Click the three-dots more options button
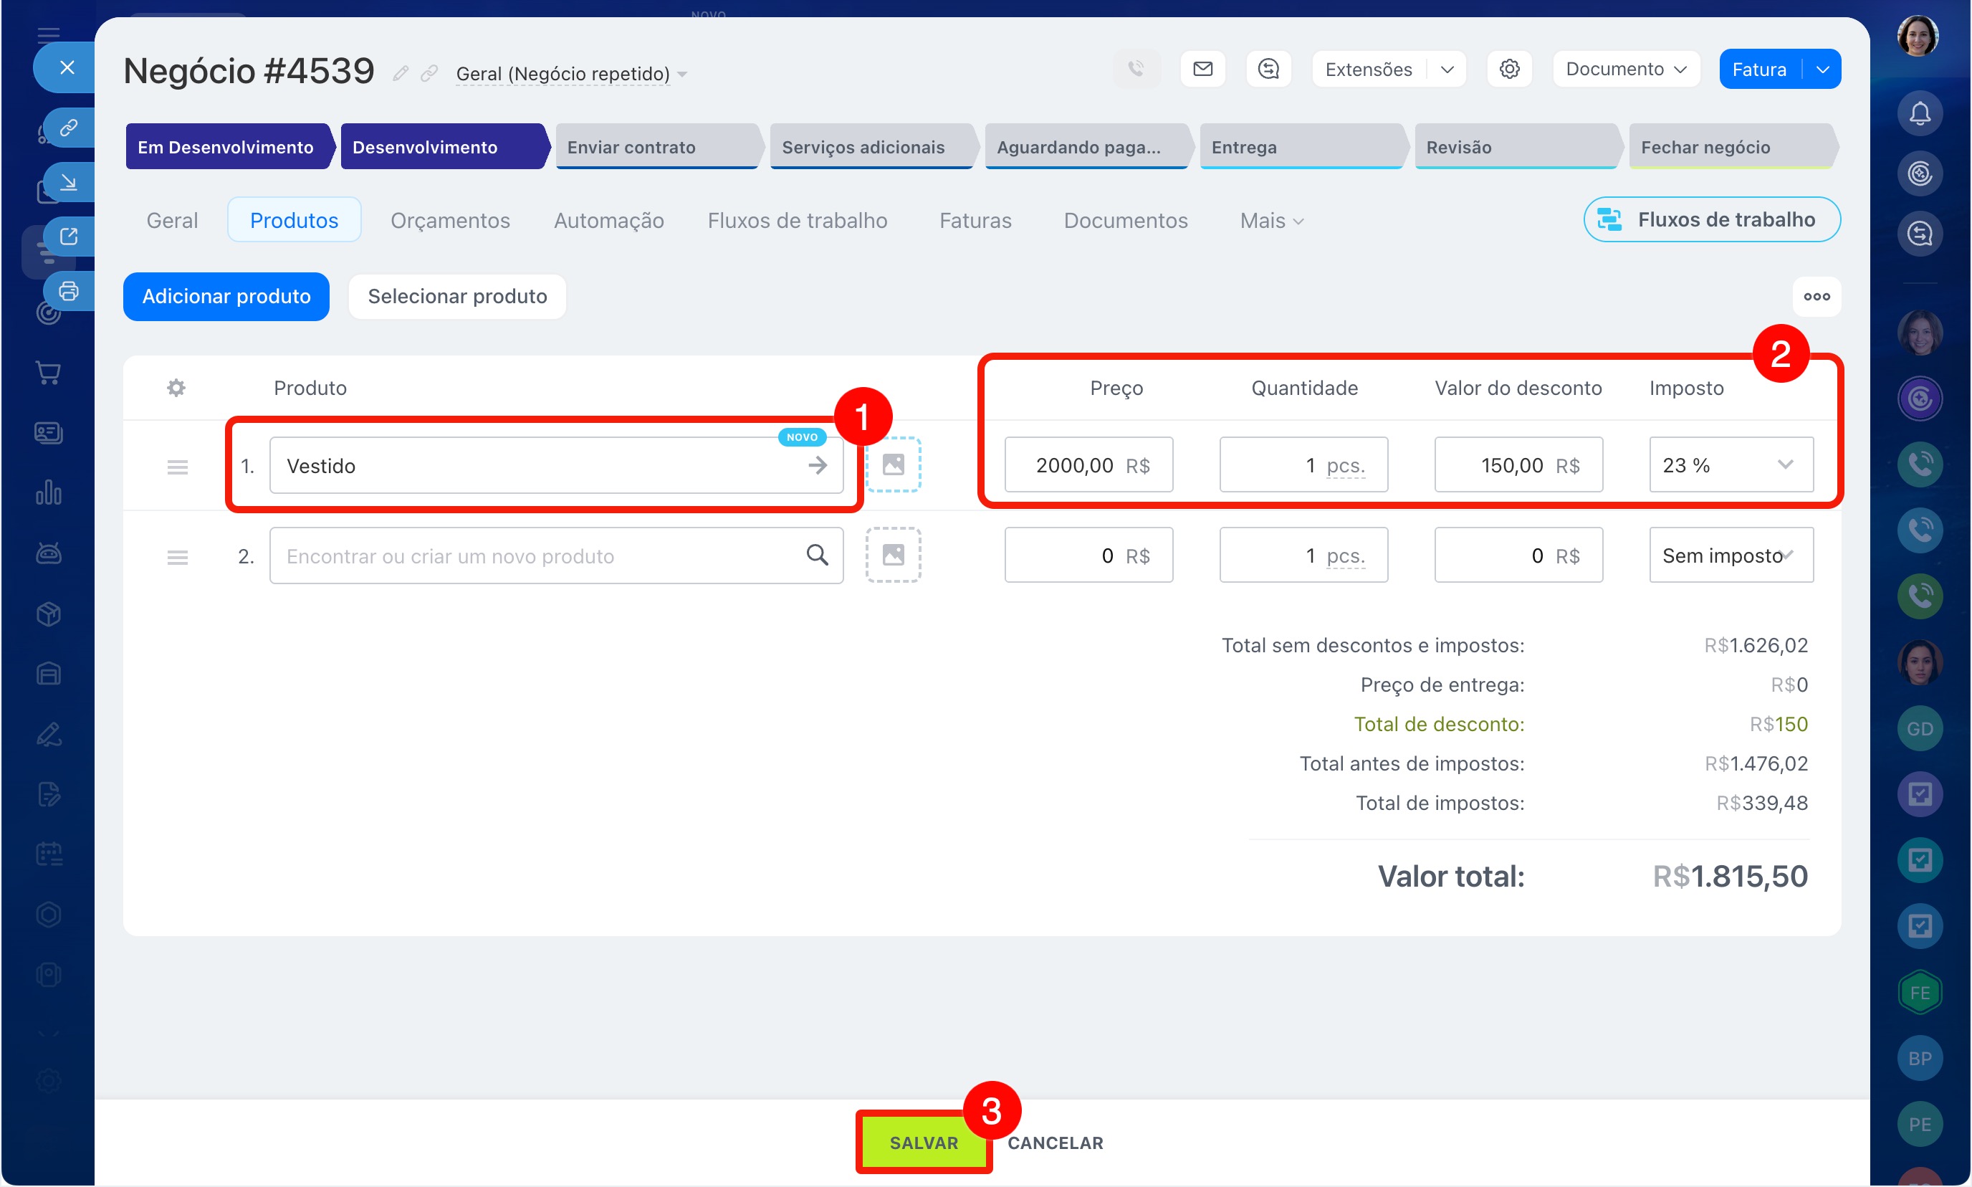Image resolution: width=1972 pixels, height=1187 pixels. (x=1816, y=297)
